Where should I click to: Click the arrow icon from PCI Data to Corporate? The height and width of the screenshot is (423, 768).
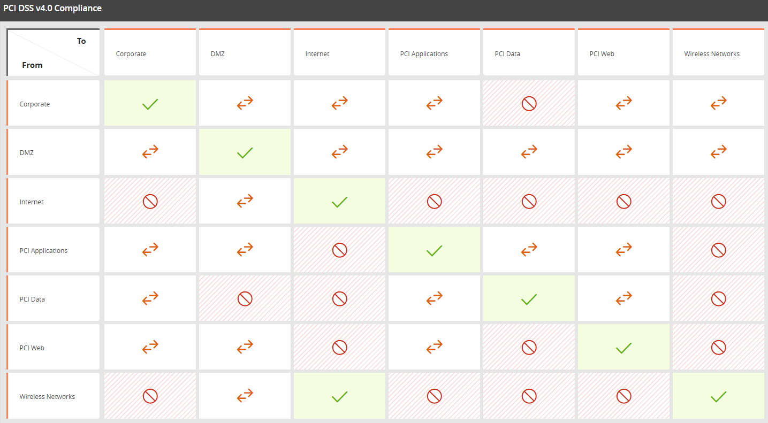pyautogui.click(x=150, y=298)
